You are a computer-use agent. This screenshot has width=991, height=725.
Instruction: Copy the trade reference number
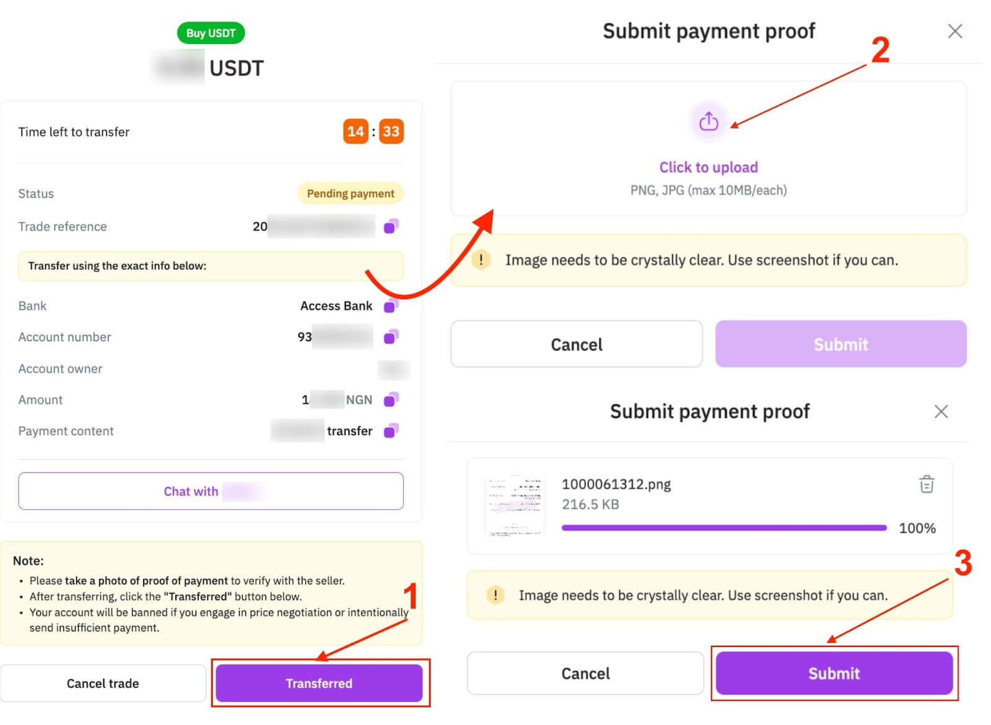[391, 227]
